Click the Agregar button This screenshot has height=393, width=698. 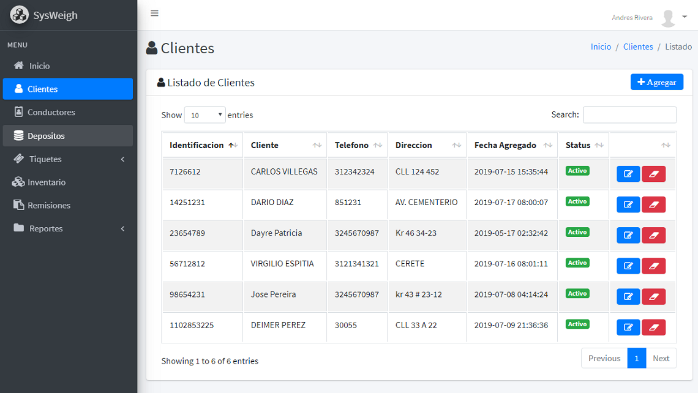coord(656,82)
